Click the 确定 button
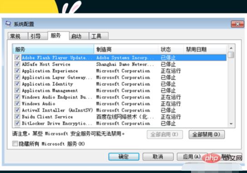This screenshot has width=247, height=173. (124, 157)
